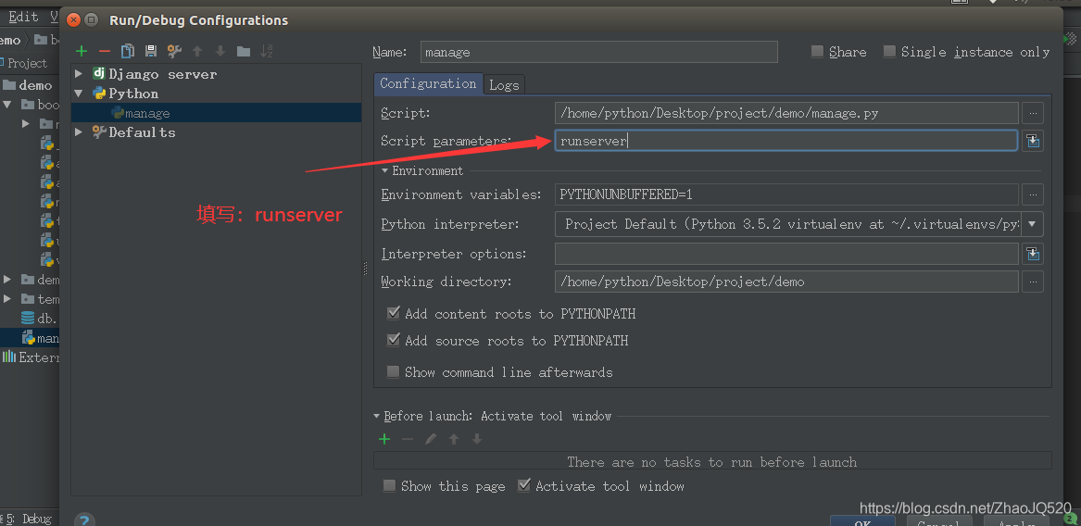Screen dimensions: 1081x526
Task: Open the Project tool window tab
Action: click(27, 63)
